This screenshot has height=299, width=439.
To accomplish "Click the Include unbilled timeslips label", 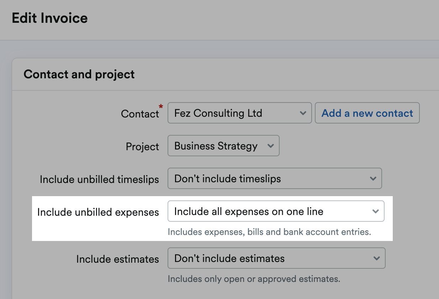I will click(x=99, y=179).
